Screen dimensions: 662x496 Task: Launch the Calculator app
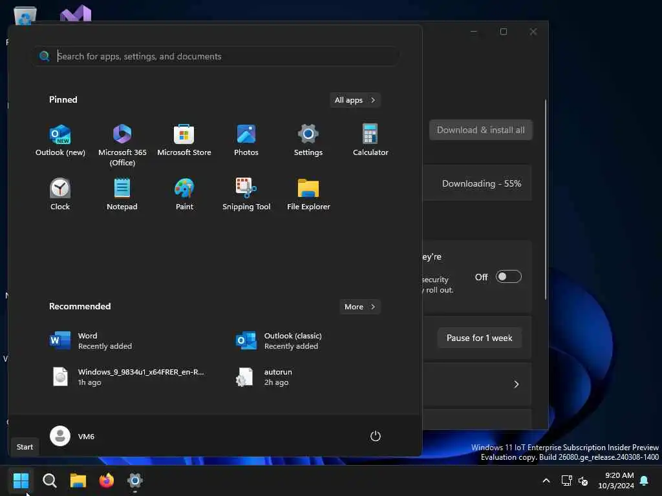pyautogui.click(x=370, y=141)
